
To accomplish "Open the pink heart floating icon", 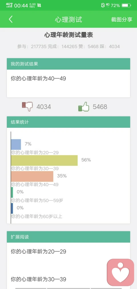I will [120, 272].
